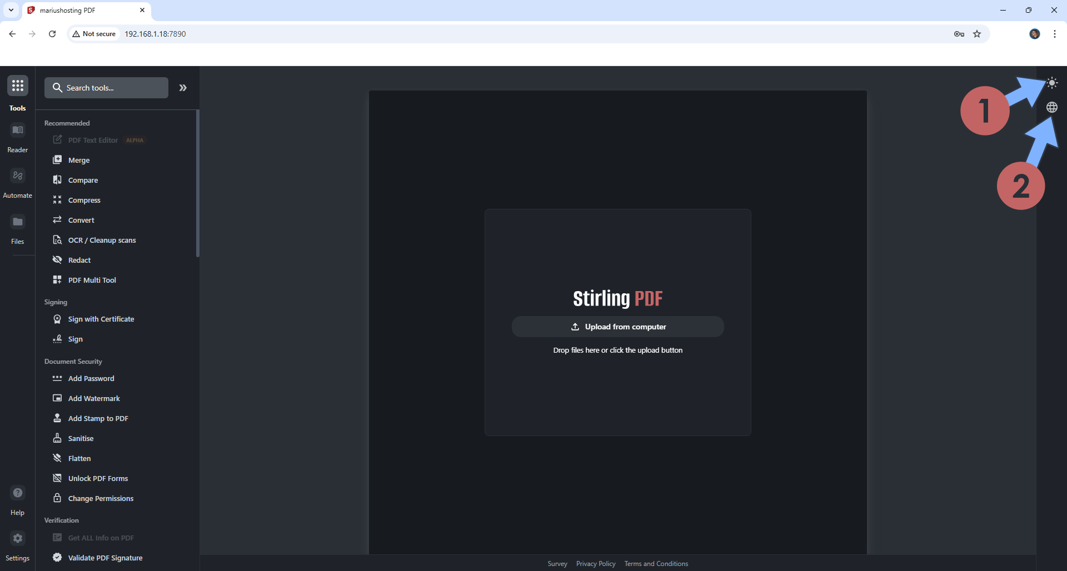Open the Redact tool
The height and width of the screenshot is (571, 1067).
coord(79,259)
